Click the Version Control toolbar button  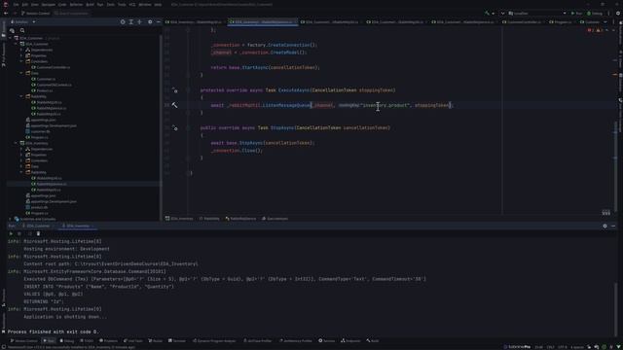(35, 13)
